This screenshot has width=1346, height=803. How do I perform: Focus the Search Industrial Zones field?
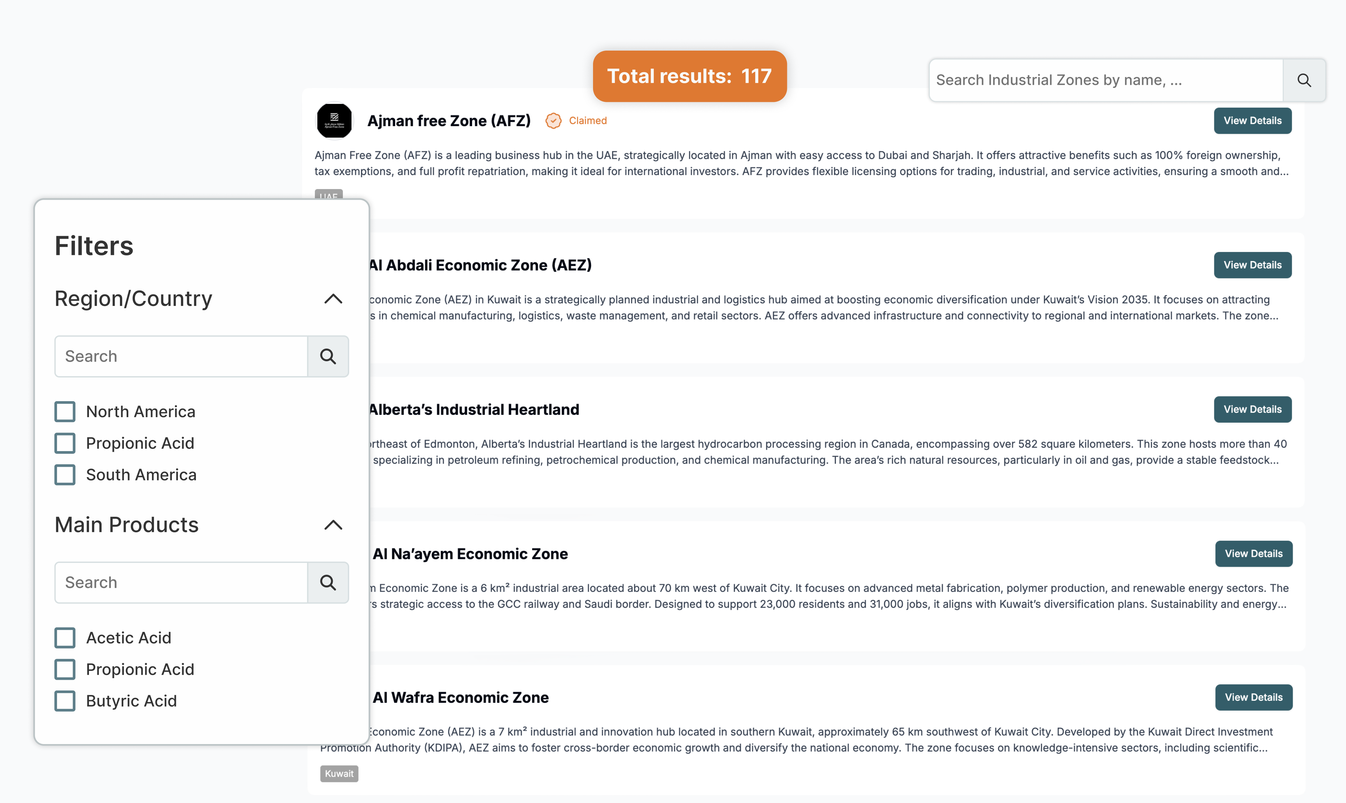click(1105, 80)
